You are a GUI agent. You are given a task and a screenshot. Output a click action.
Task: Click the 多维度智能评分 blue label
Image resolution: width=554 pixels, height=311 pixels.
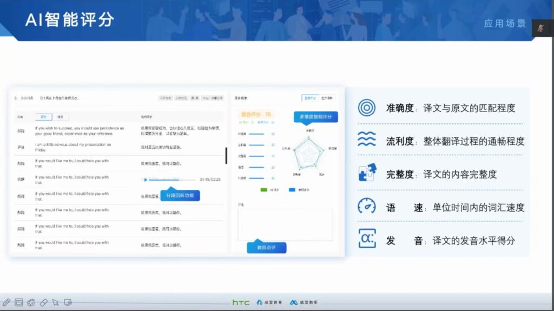316,116
